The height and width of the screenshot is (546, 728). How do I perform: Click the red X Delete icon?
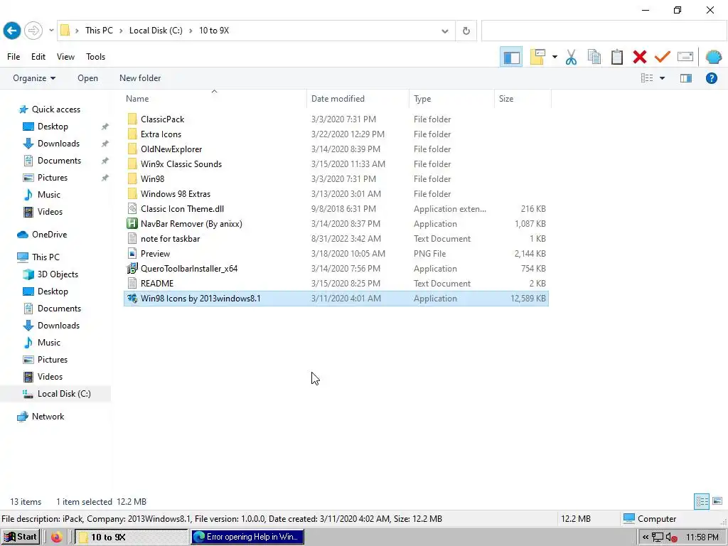(x=640, y=57)
